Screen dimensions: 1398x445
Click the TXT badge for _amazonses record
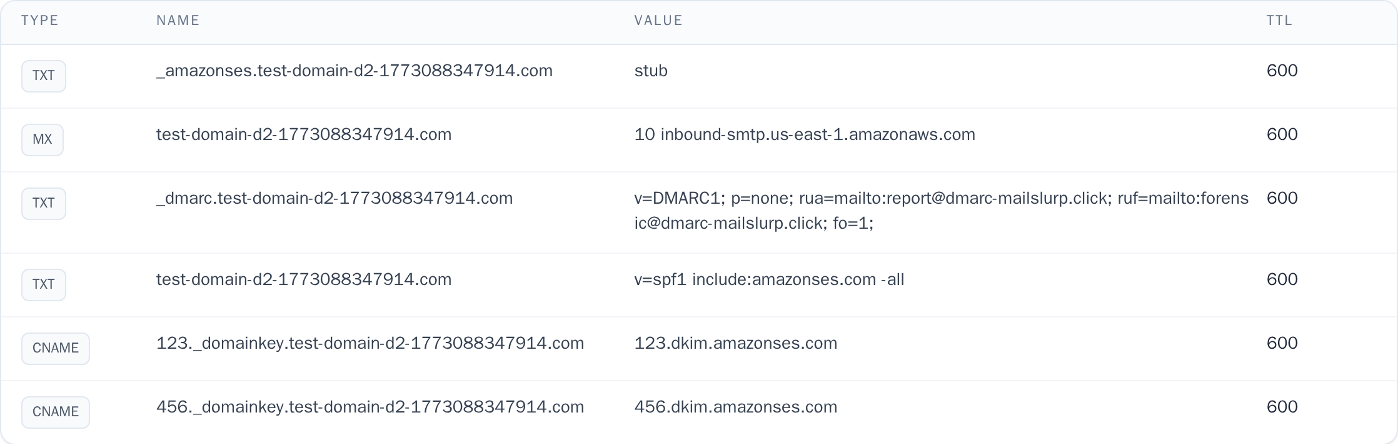(x=43, y=76)
